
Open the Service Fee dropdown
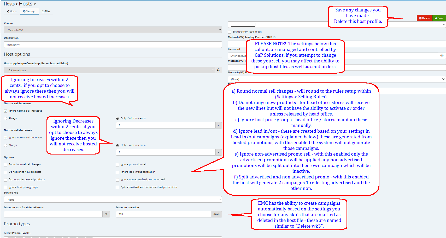pyautogui.click(x=113, y=200)
